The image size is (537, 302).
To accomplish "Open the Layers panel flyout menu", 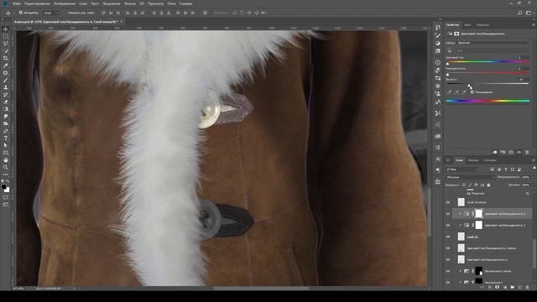I will tap(534, 160).
